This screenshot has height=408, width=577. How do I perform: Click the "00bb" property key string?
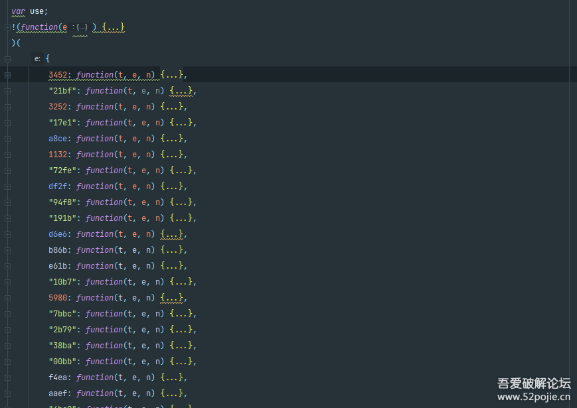pyautogui.click(x=64, y=362)
